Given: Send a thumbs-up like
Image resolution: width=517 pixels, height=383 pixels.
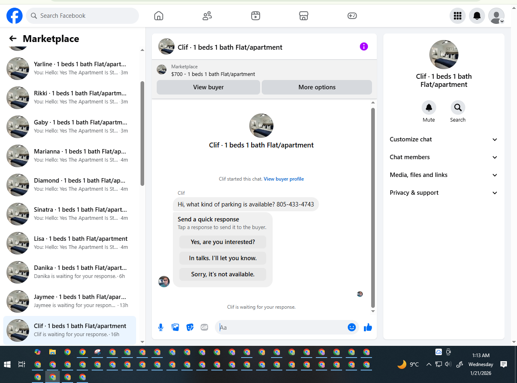Looking at the screenshot, I should tap(368, 327).
